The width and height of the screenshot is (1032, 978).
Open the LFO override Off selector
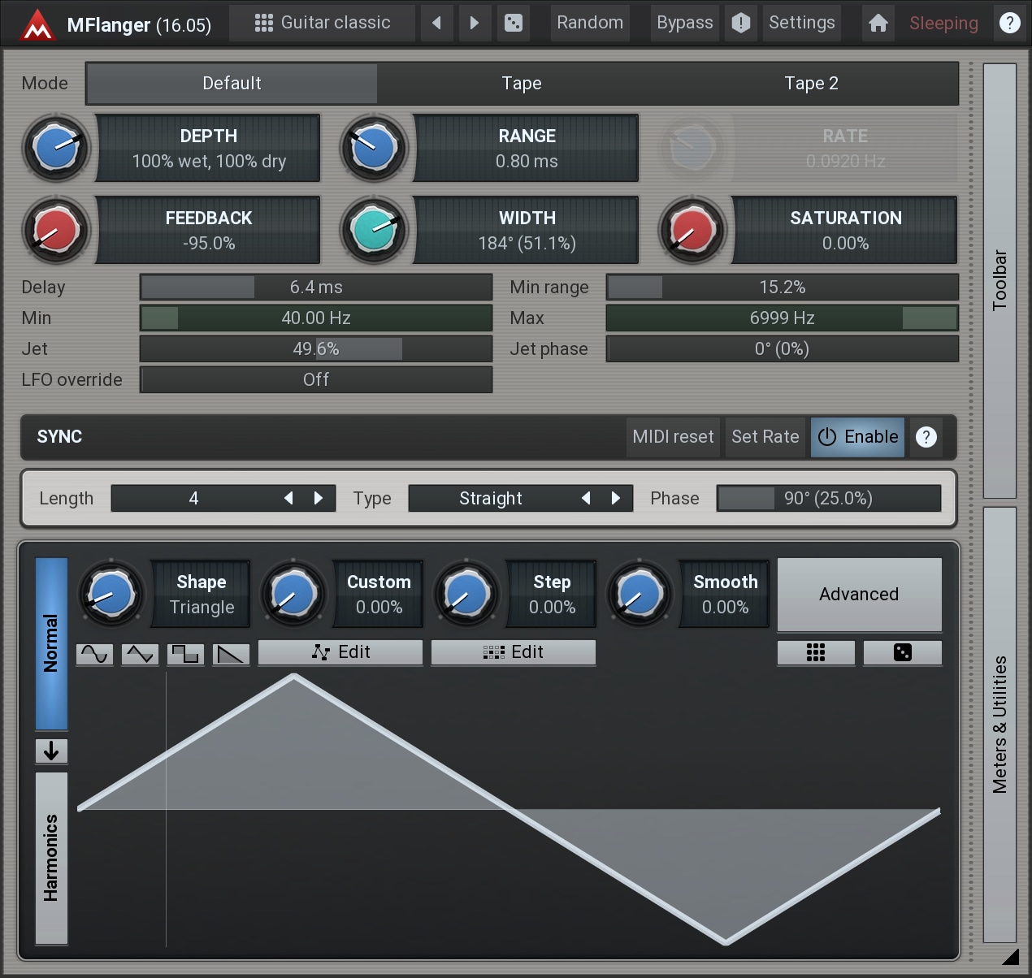click(x=316, y=379)
